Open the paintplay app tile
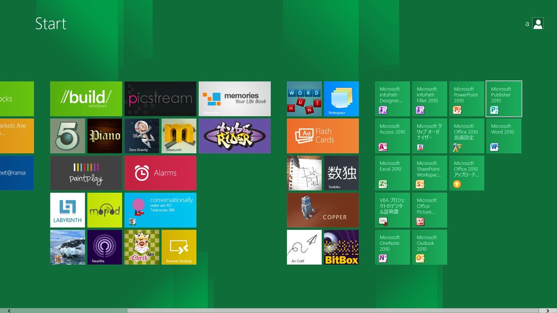Screen dimensions: 557x313 click(86, 173)
